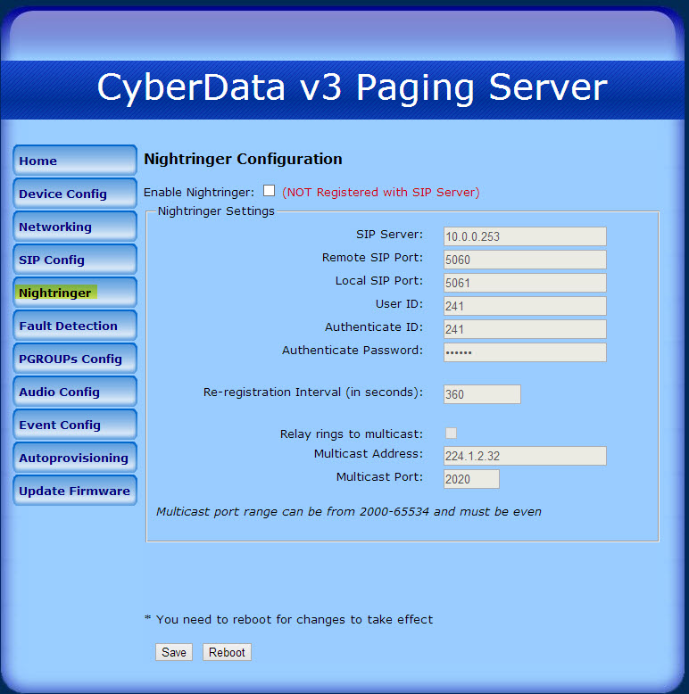Toggle Relay rings to multicast checkbox
Viewport: 689px width, 694px height.
(x=451, y=433)
